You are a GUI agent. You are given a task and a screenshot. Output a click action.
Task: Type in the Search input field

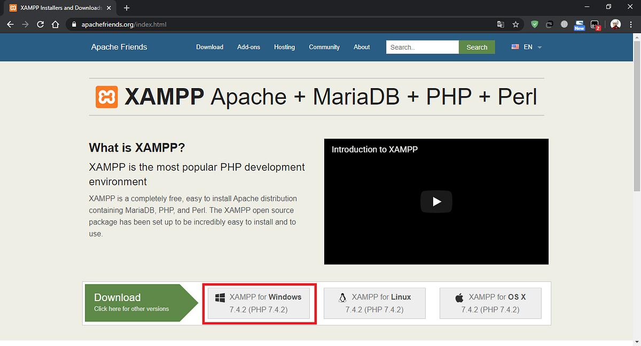pyautogui.click(x=422, y=47)
